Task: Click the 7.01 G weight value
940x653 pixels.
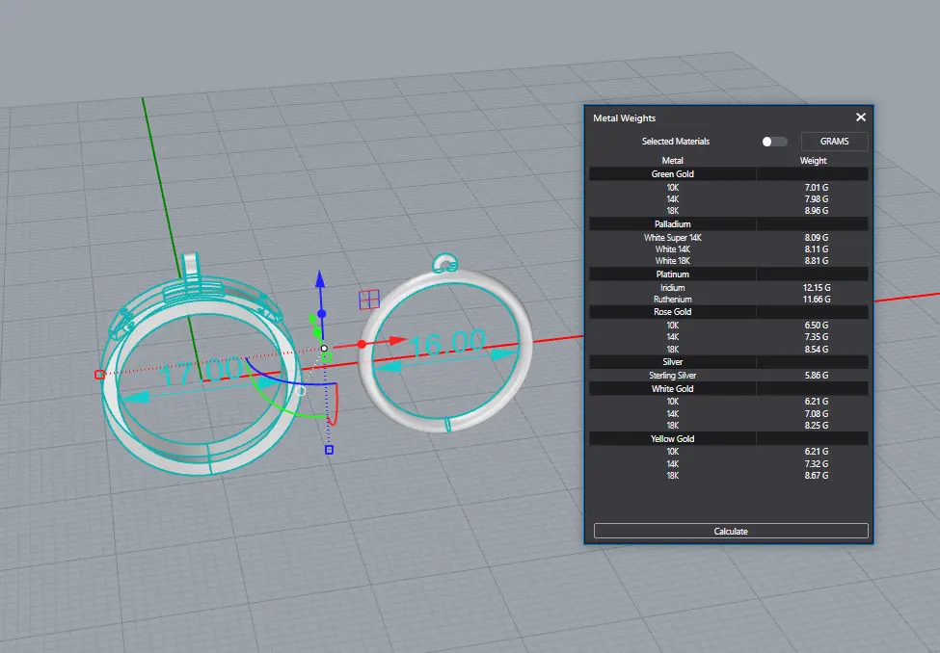Action: (x=817, y=188)
